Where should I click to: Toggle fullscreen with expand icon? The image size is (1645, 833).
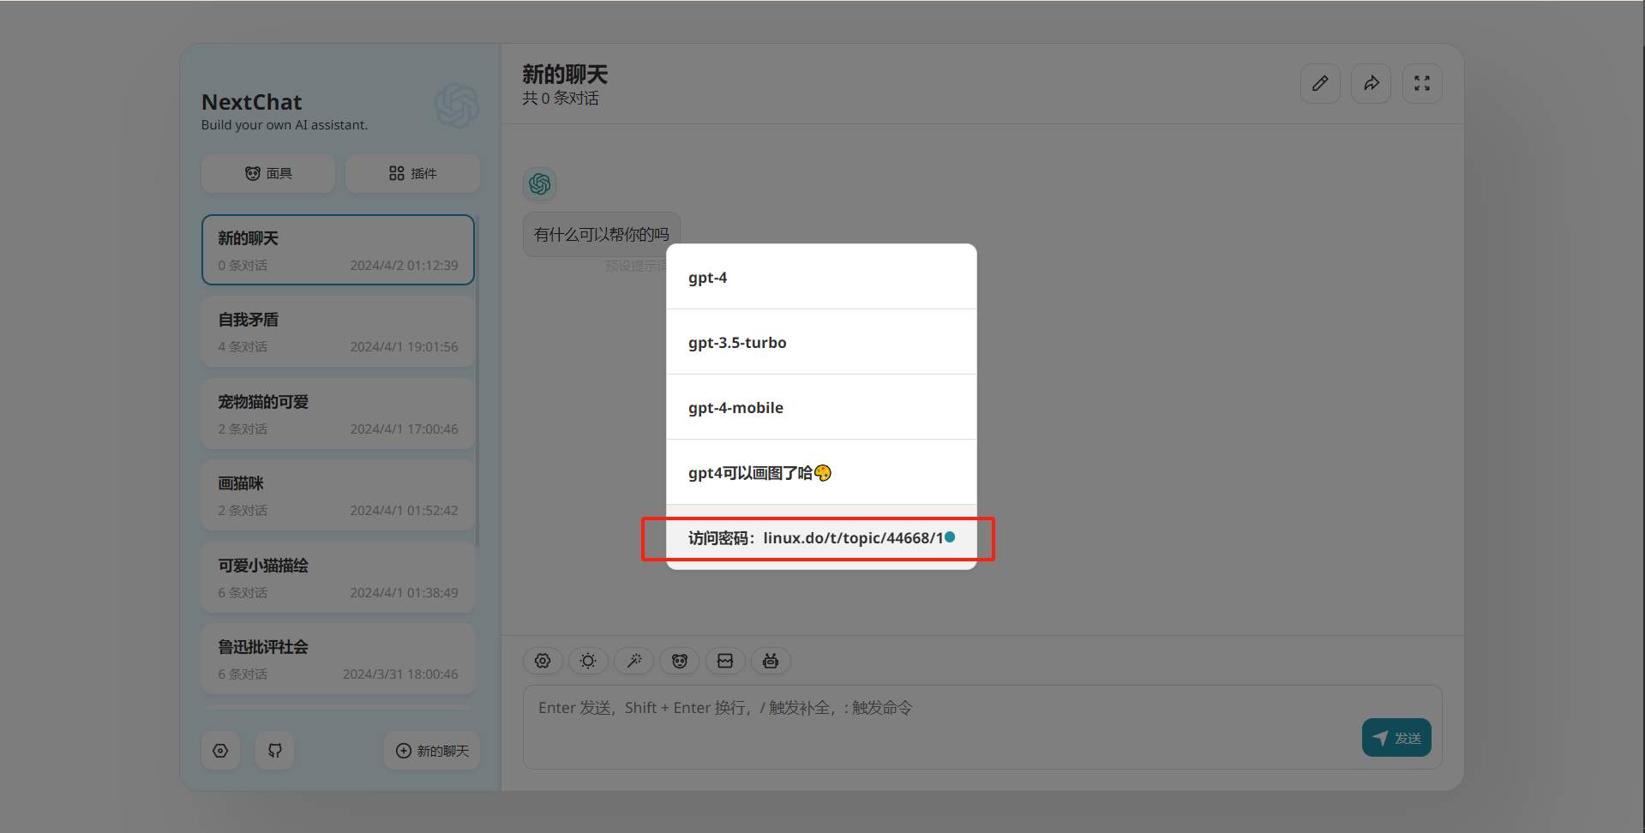[x=1422, y=83]
